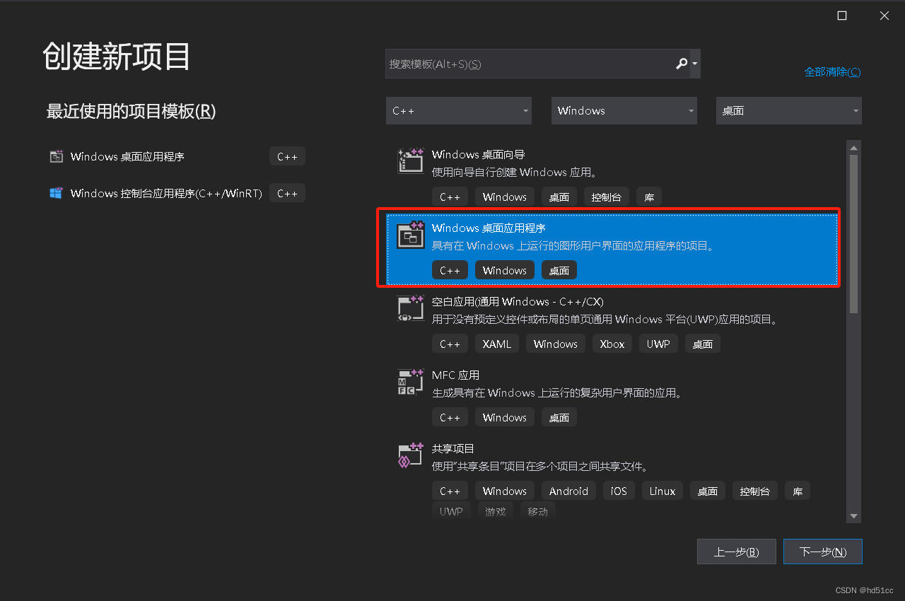Open the Windows platform filter dropdown
Viewport: 905px width, 601px height.
(624, 110)
